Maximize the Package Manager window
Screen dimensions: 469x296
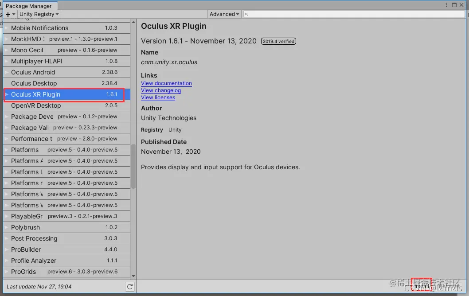(x=454, y=5)
